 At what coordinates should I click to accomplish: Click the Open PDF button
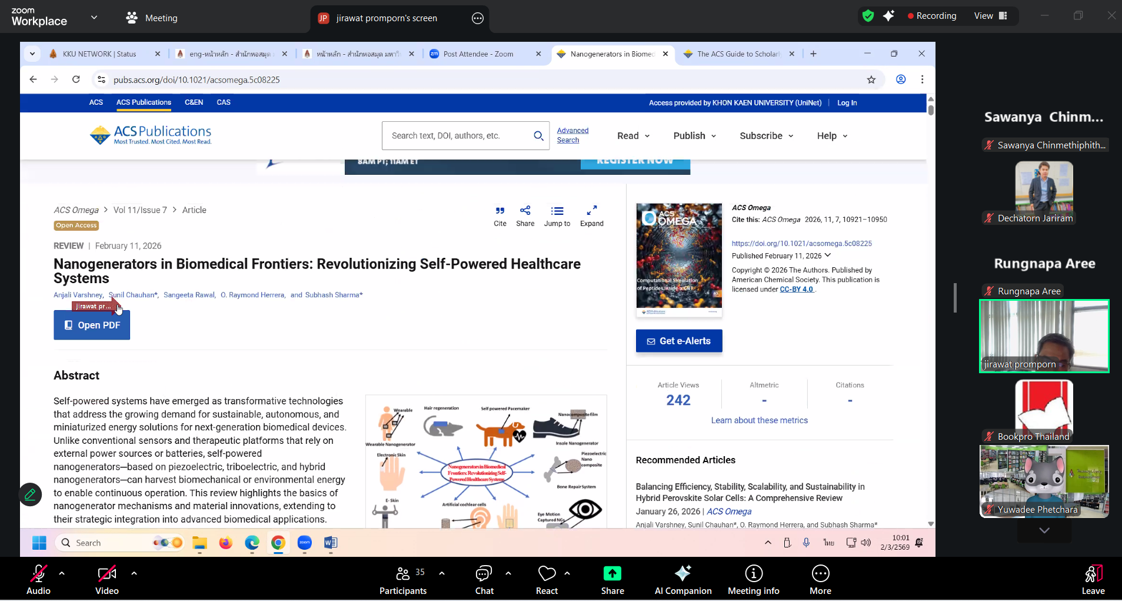point(92,325)
